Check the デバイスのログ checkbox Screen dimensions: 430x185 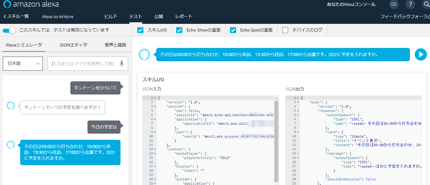tap(285, 30)
